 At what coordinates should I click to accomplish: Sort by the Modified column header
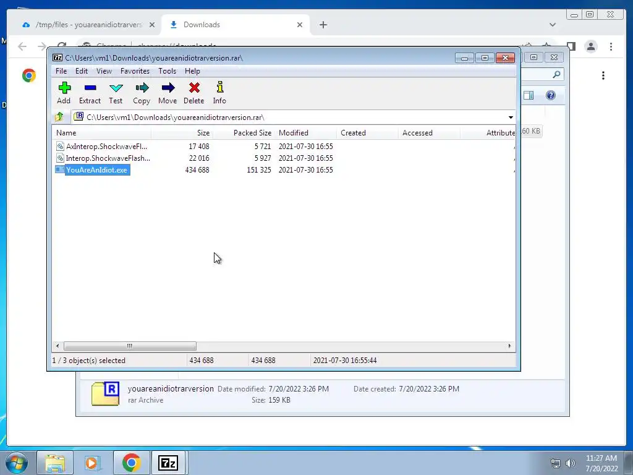point(305,133)
